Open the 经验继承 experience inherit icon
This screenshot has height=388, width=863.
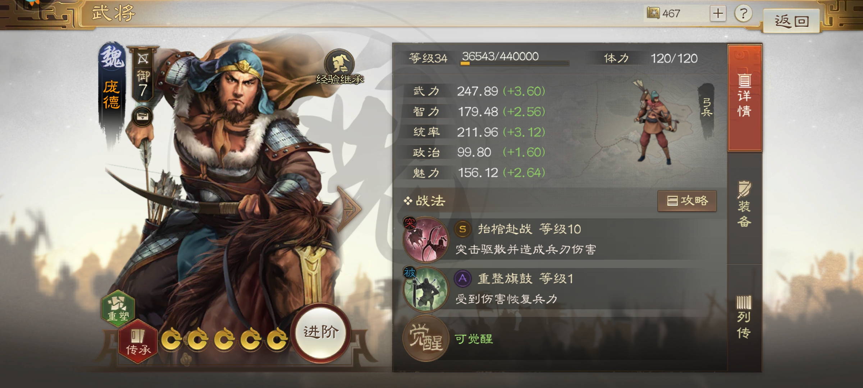tap(340, 67)
